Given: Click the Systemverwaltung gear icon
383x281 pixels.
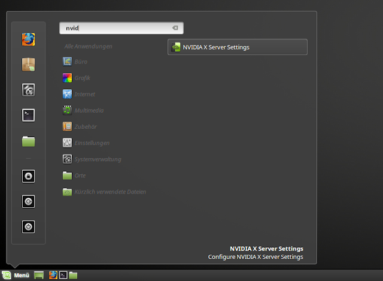Looking at the screenshot, I should click(x=67, y=159).
